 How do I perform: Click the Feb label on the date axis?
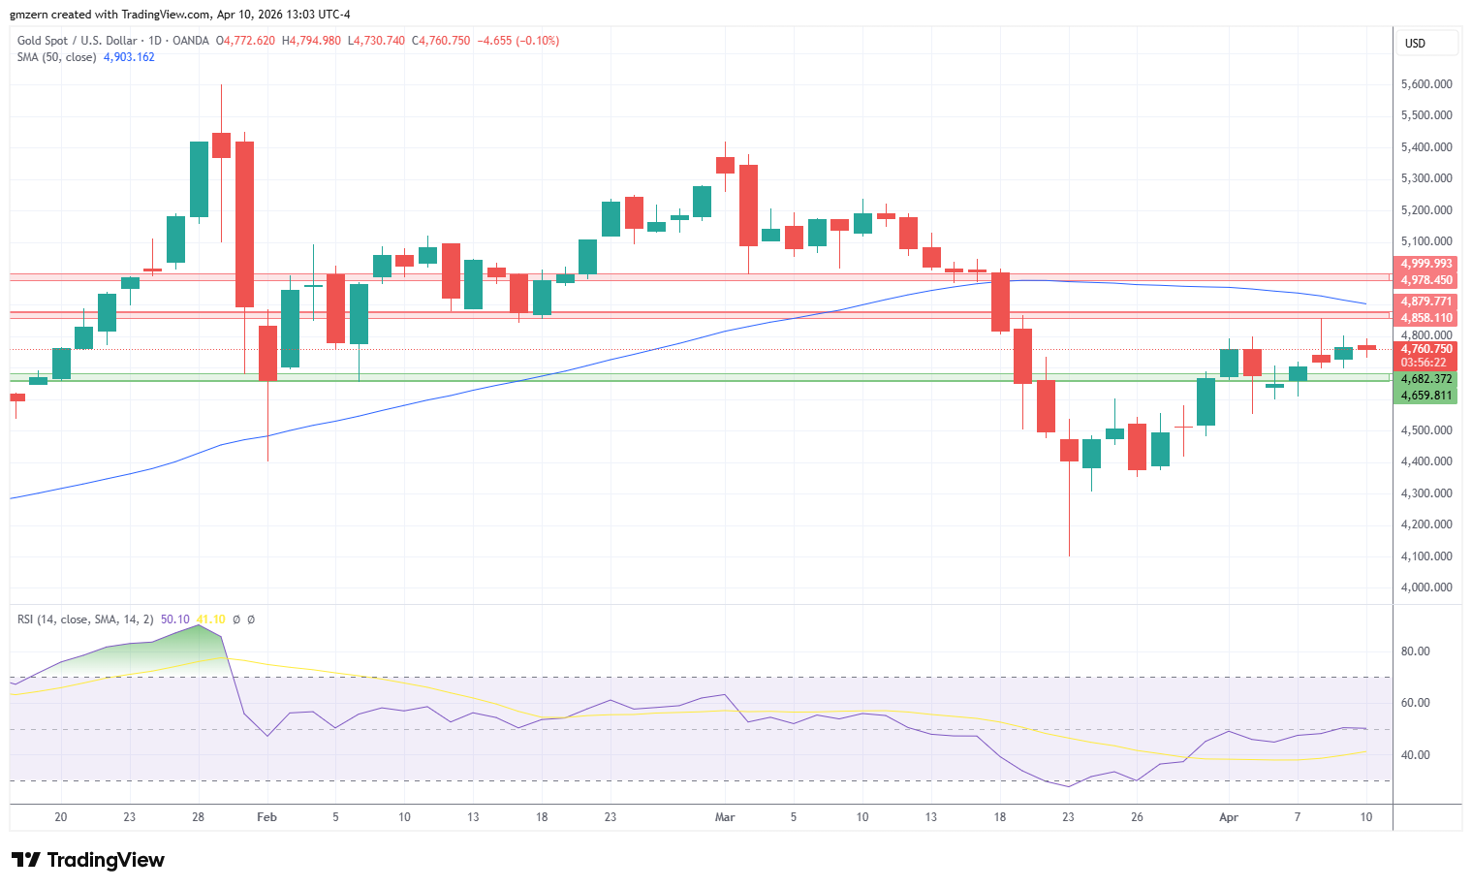[x=266, y=817]
